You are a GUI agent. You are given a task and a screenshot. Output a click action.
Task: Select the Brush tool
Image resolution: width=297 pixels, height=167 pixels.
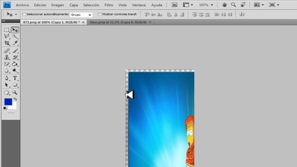point(15,51)
